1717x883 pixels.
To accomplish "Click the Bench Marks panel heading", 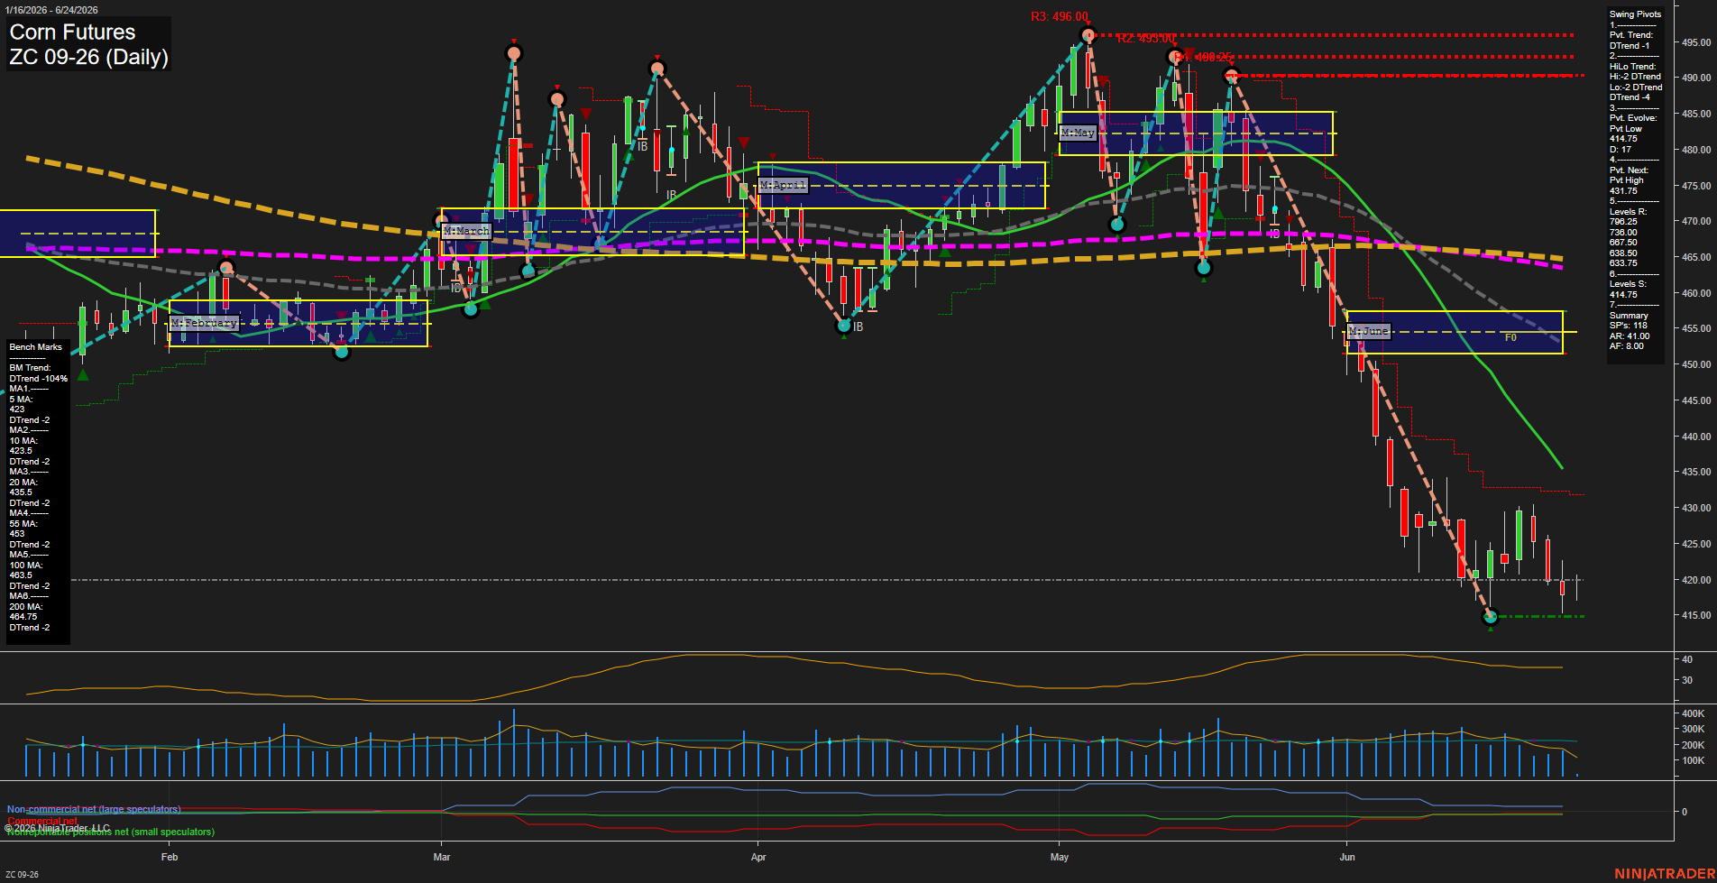I will 36,347.
